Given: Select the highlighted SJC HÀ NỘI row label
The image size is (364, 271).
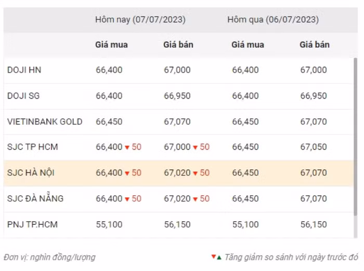Looking at the screenshot, I should point(31,173).
